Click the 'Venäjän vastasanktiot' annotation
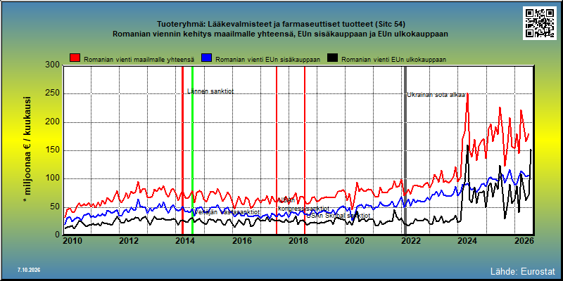 point(227,212)
